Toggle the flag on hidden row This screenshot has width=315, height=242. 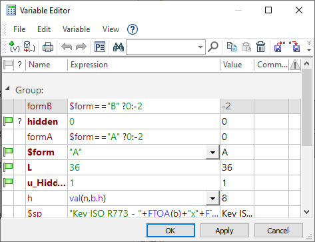point(8,121)
